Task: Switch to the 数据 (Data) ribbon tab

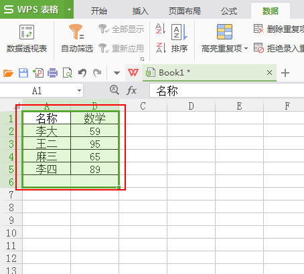Action: (271, 11)
